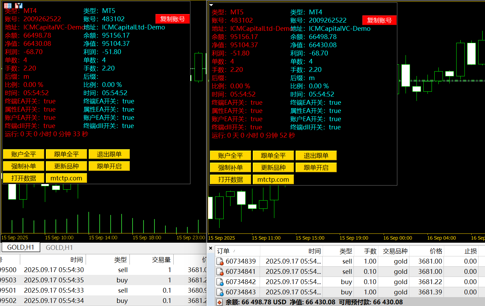Click the buy order icon for order 60734843

click(x=220, y=292)
